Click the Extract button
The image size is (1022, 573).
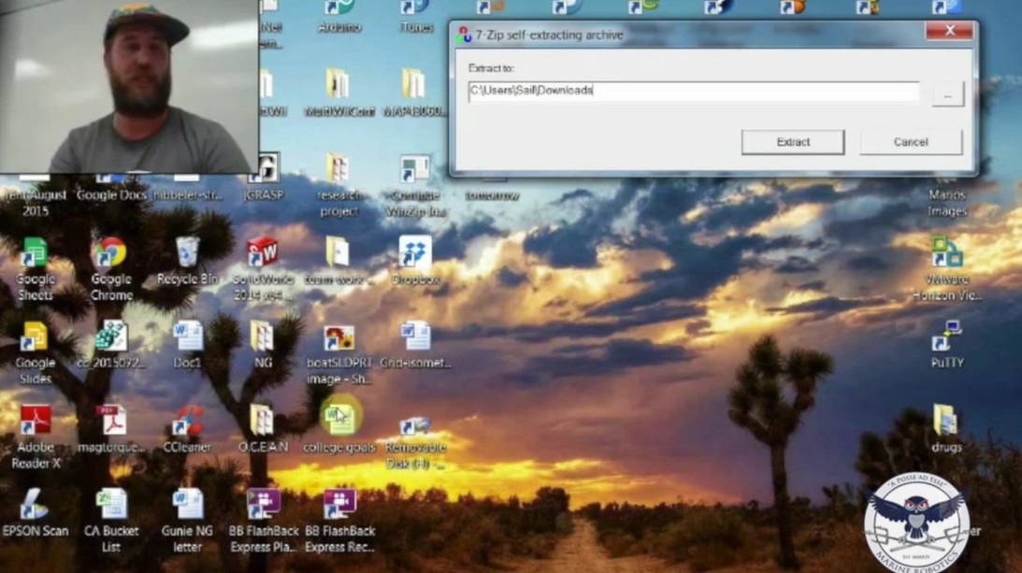point(792,142)
